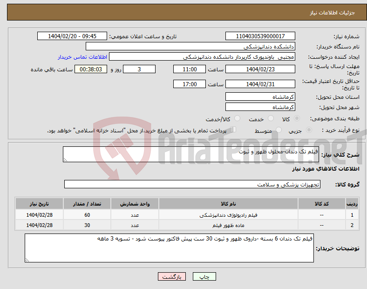Click the اطلاعات کالاهای مورد نیاز heading

click(326, 169)
